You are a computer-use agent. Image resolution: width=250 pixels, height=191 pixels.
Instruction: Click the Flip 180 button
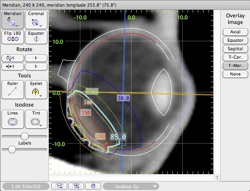point(13,37)
